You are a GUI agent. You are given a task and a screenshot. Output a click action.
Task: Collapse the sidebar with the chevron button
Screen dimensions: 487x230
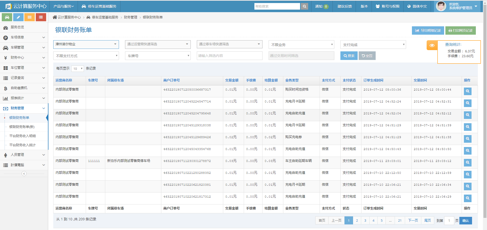click(24, 174)
